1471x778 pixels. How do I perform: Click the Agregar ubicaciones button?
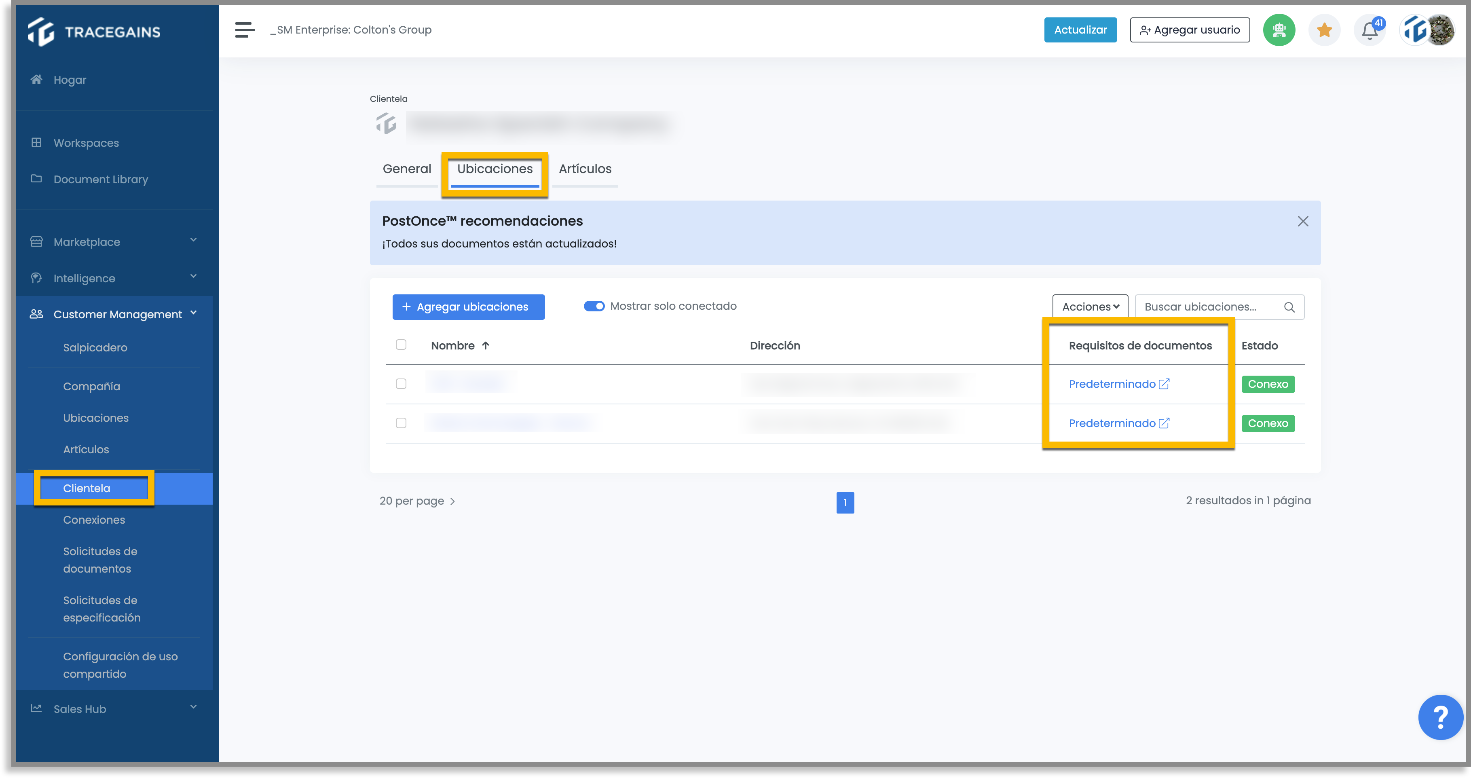pyautogui.click(x=468, y=307)
